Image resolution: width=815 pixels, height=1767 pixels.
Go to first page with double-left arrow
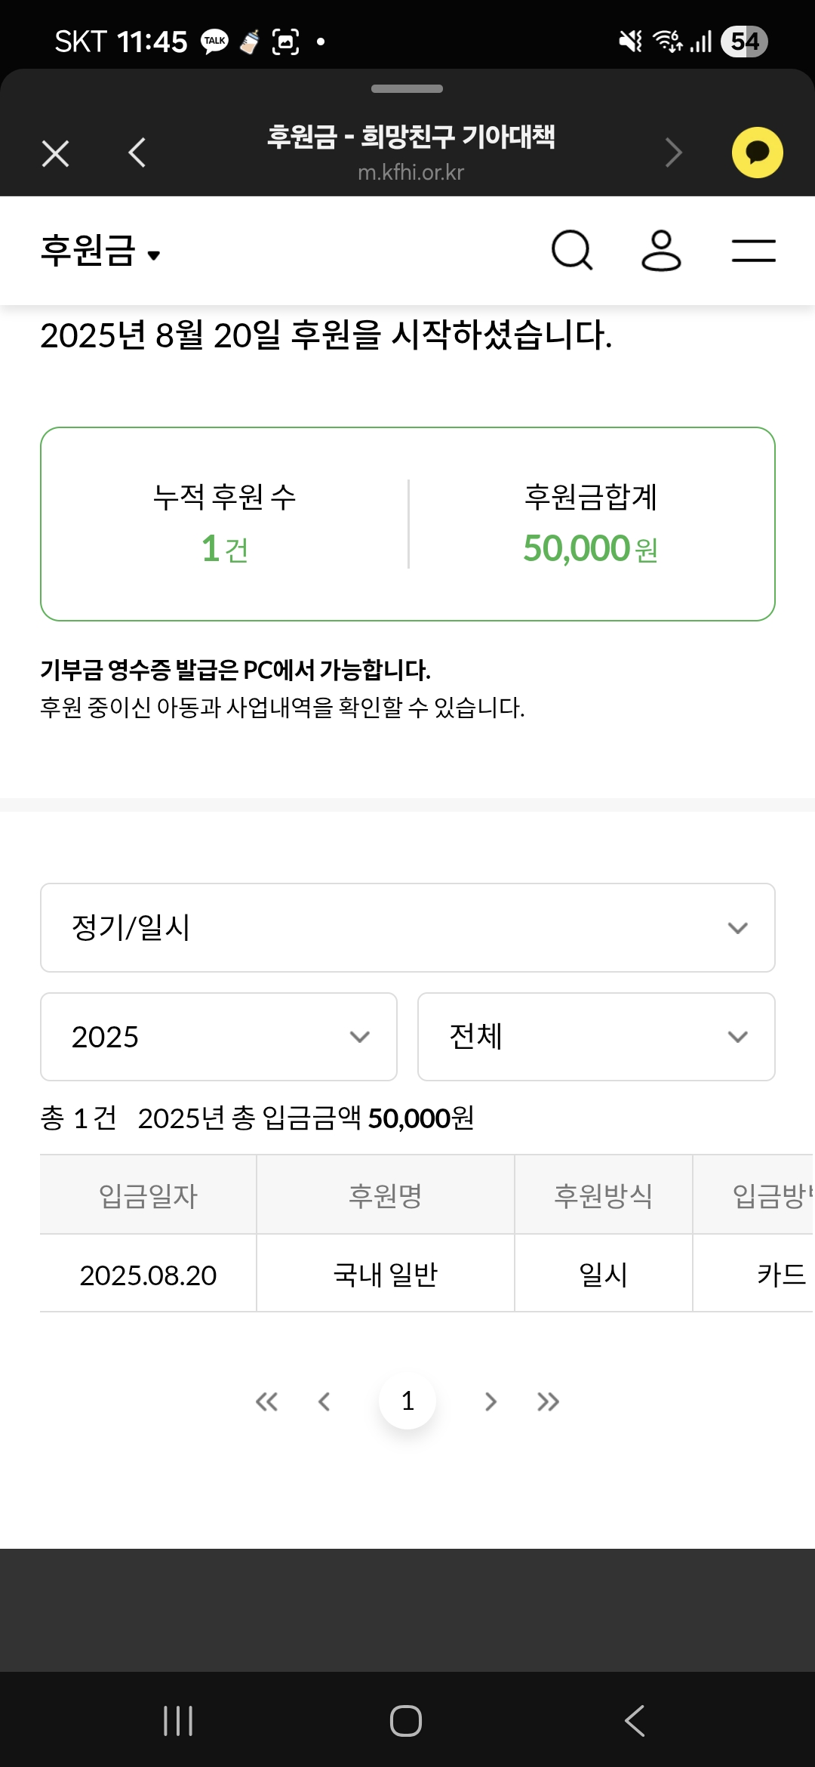tap(266, 1402)
